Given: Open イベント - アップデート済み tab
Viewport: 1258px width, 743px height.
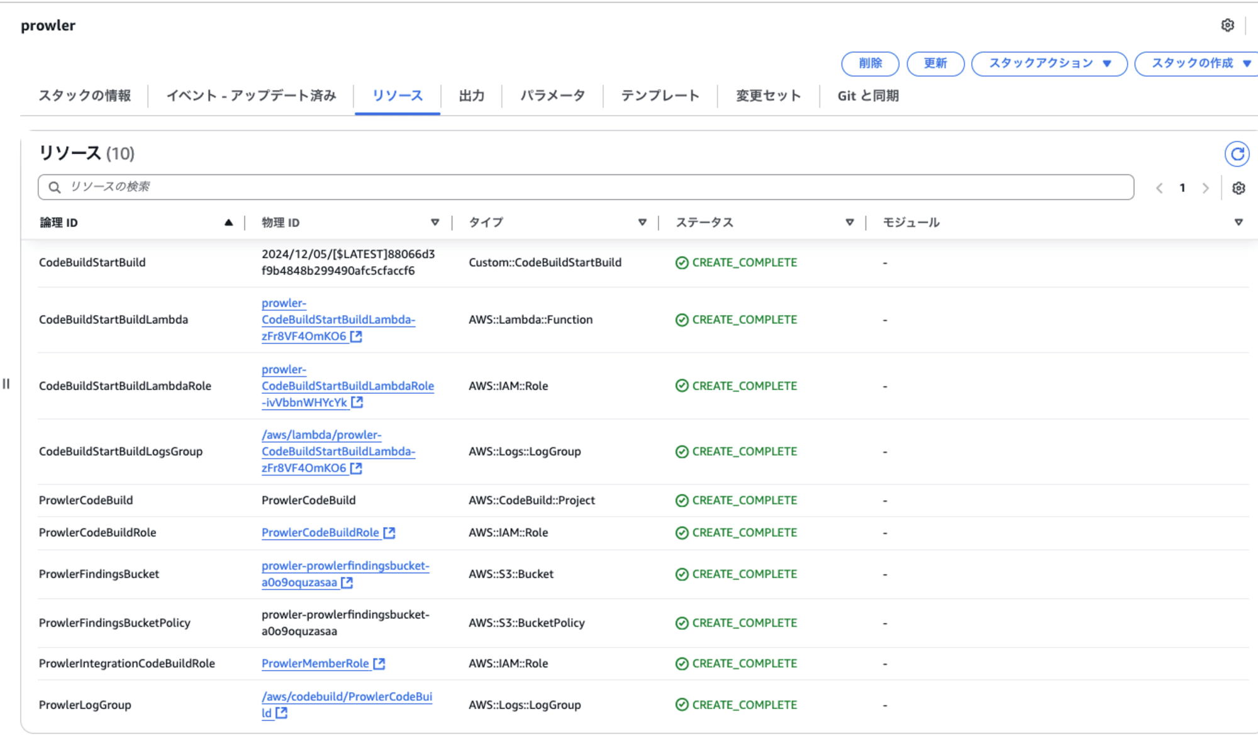Looking at the screenshot, I should (251, 96).
